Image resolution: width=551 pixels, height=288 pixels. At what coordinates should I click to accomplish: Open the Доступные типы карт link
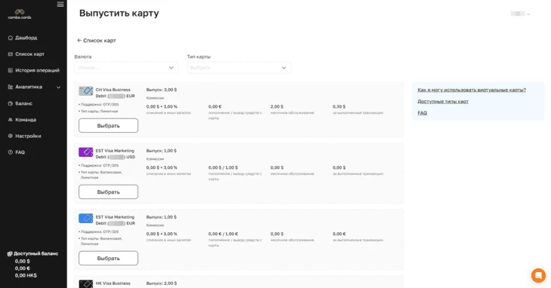pos(443,101)
